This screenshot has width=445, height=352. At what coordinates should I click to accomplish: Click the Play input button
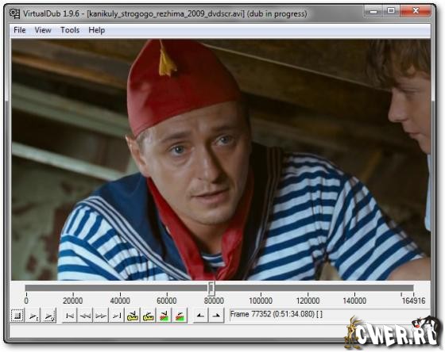point(33,316)
